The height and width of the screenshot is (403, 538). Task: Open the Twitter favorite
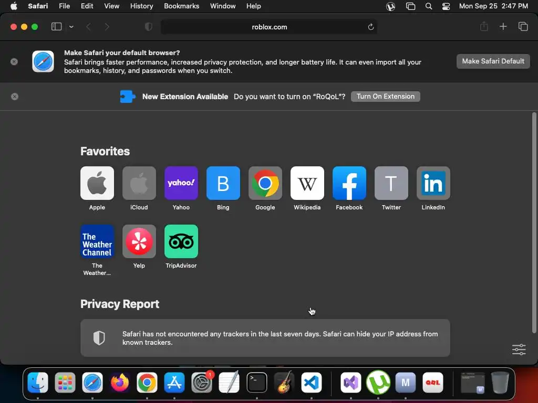(x=391, y=183)
